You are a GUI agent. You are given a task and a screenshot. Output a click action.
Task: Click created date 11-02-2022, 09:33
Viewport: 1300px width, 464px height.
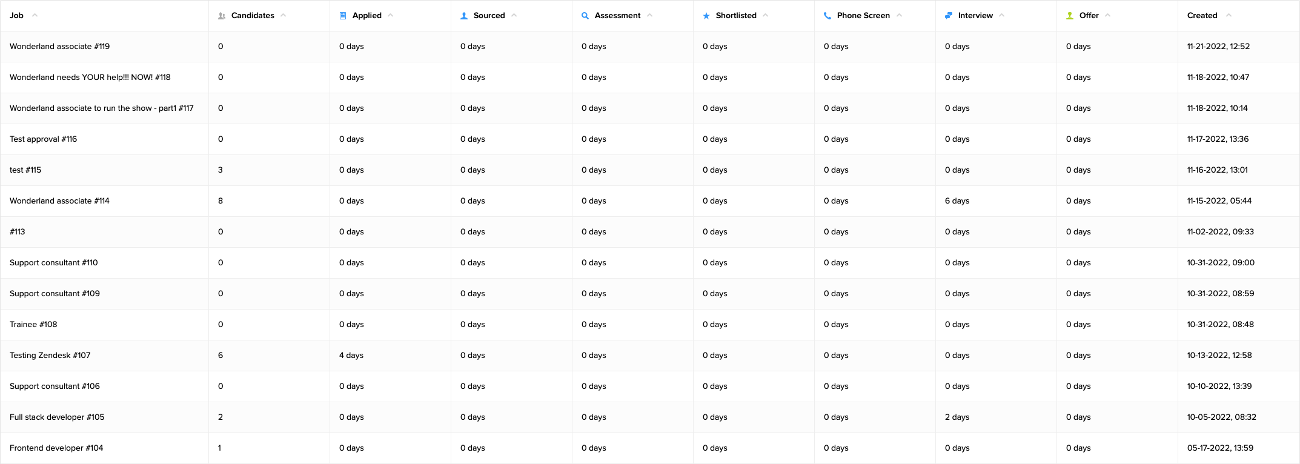(1221, 232)
